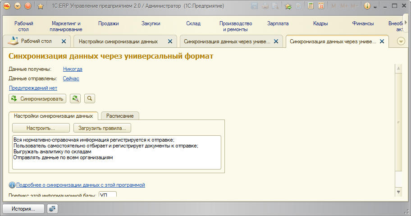Open the calendar icon in title bar
This screenshot has width=411, height=216.
coord(321,6)
